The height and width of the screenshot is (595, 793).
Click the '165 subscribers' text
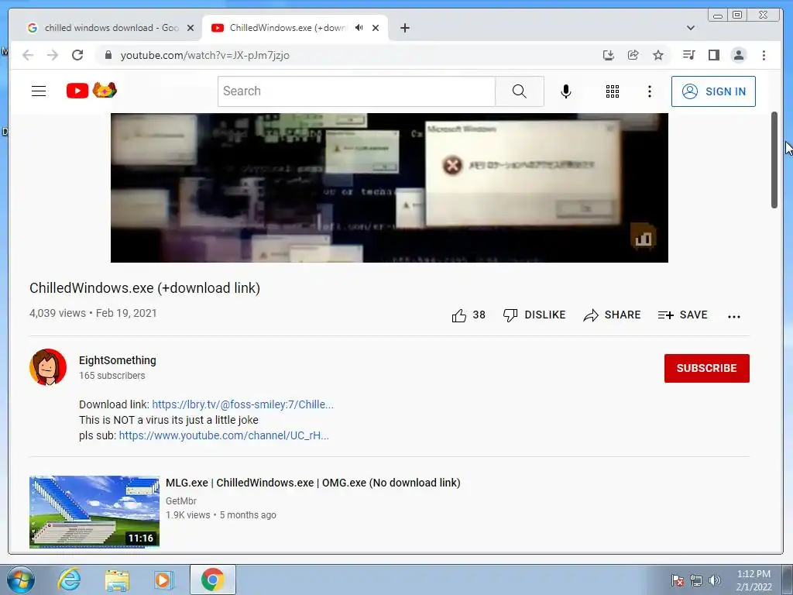pyautogui.click(x=112, y=376)
